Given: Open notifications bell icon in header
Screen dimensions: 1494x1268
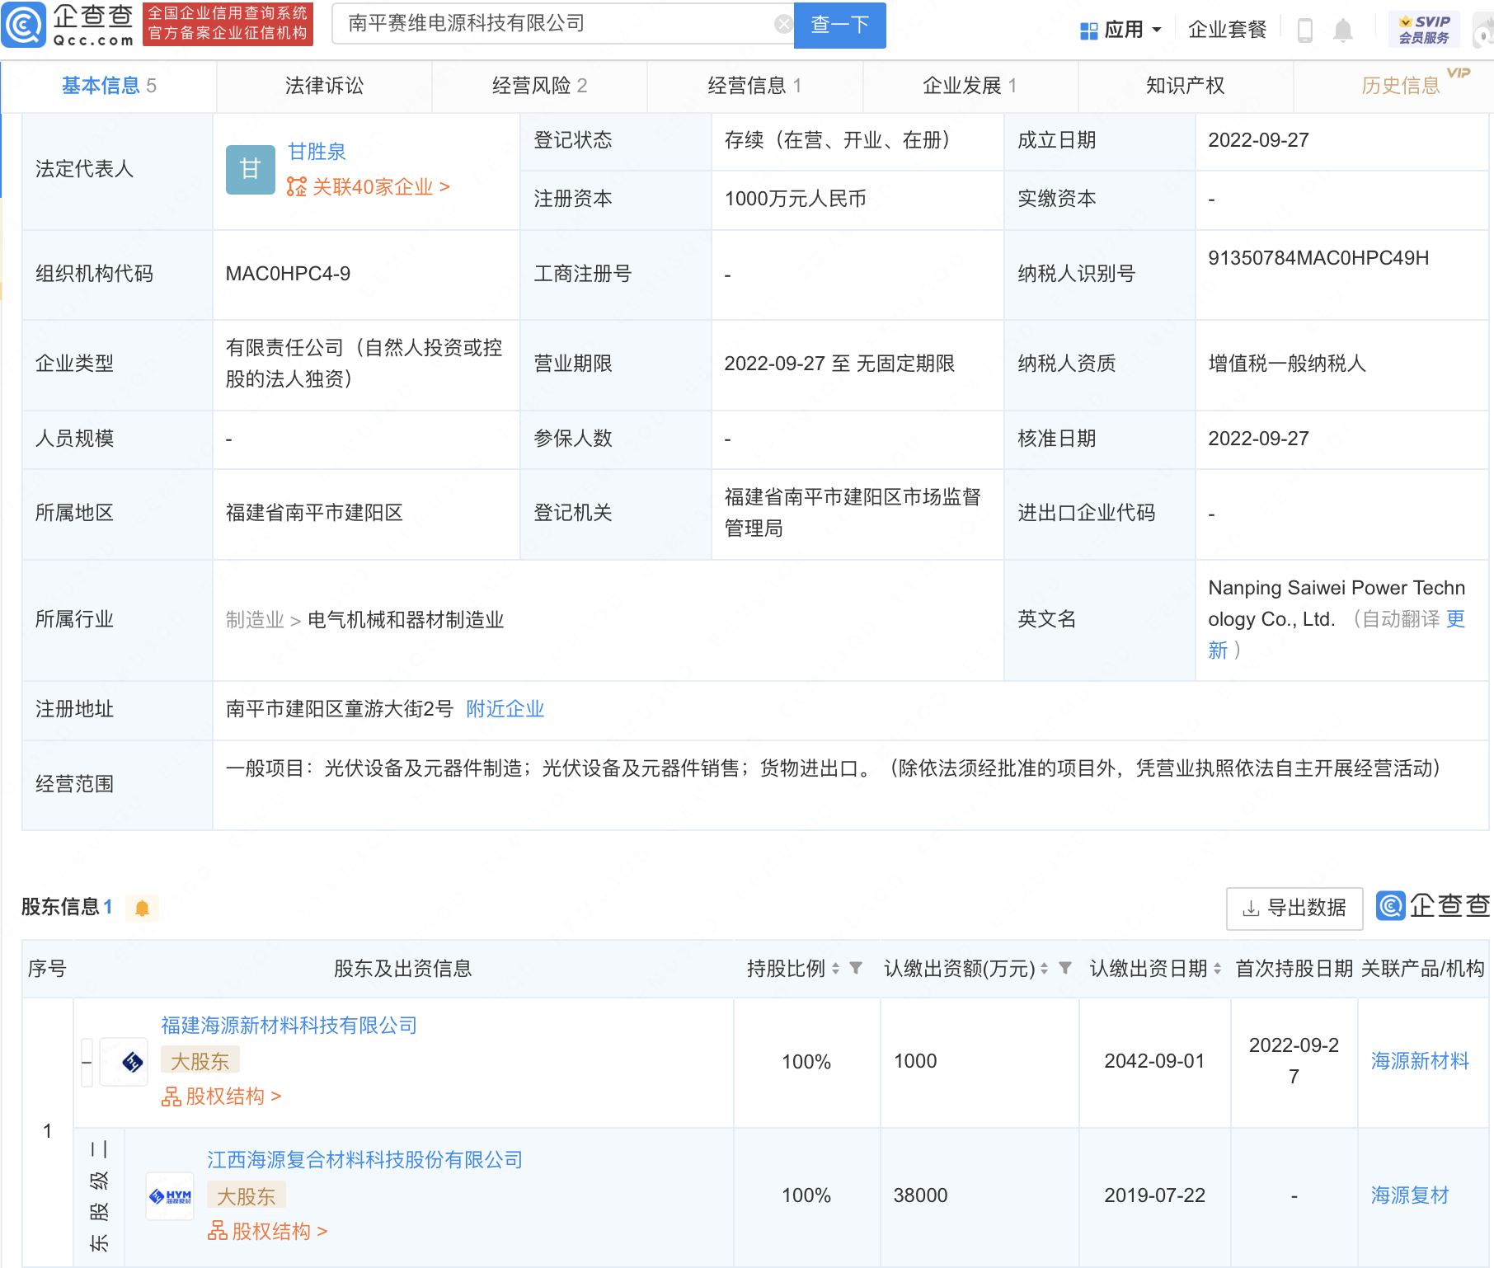Looking at the screenshot, I should pyautogui.click(x=1343, y=31).
